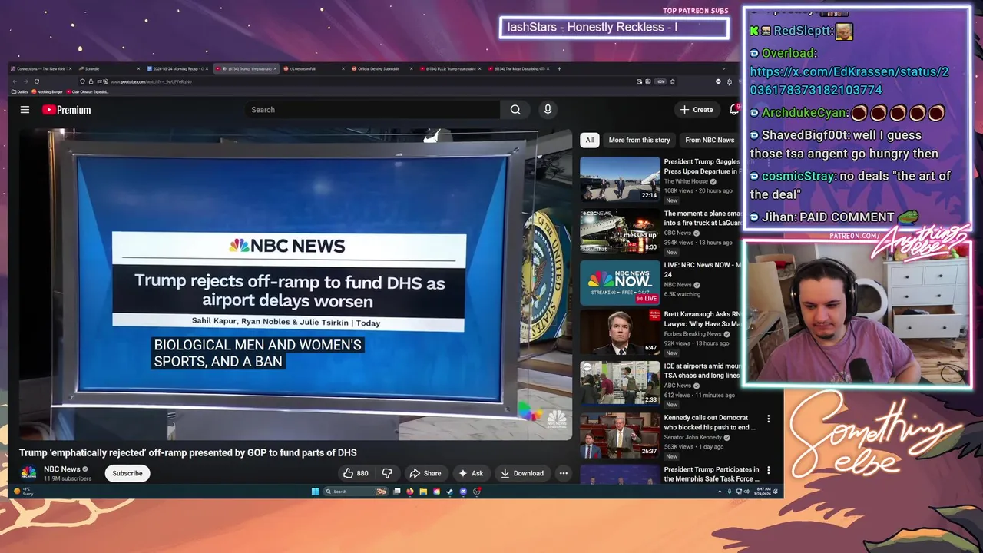Viewport: 983px width, 553px height.
Task: Open plane into fire truck LaGuardia thumbnail
Action: click(x=620, y=230)
